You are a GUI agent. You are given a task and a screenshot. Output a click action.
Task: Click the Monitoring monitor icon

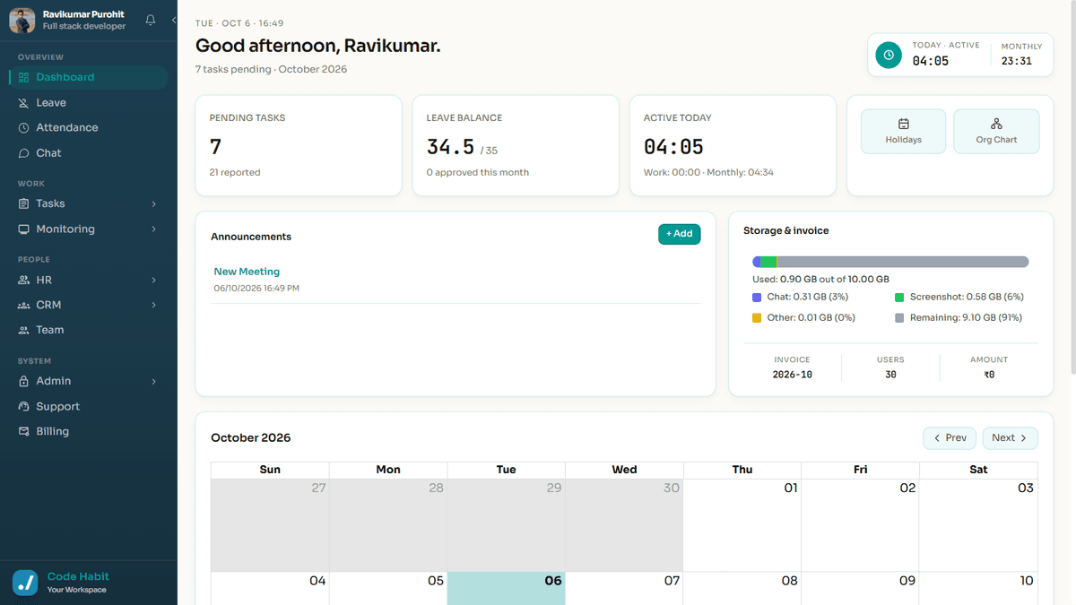[x=24, y=229]
